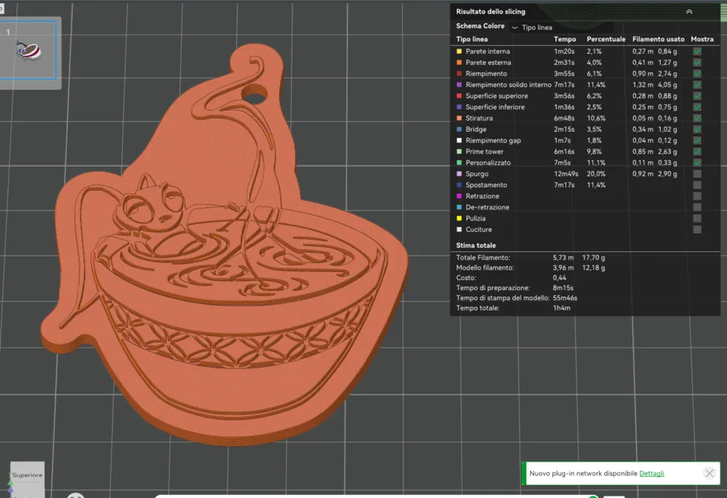Screen dimensions: 727x498
Task: Toggle Riempimento solido interno visibility checkbox
Action: (697, 85)
